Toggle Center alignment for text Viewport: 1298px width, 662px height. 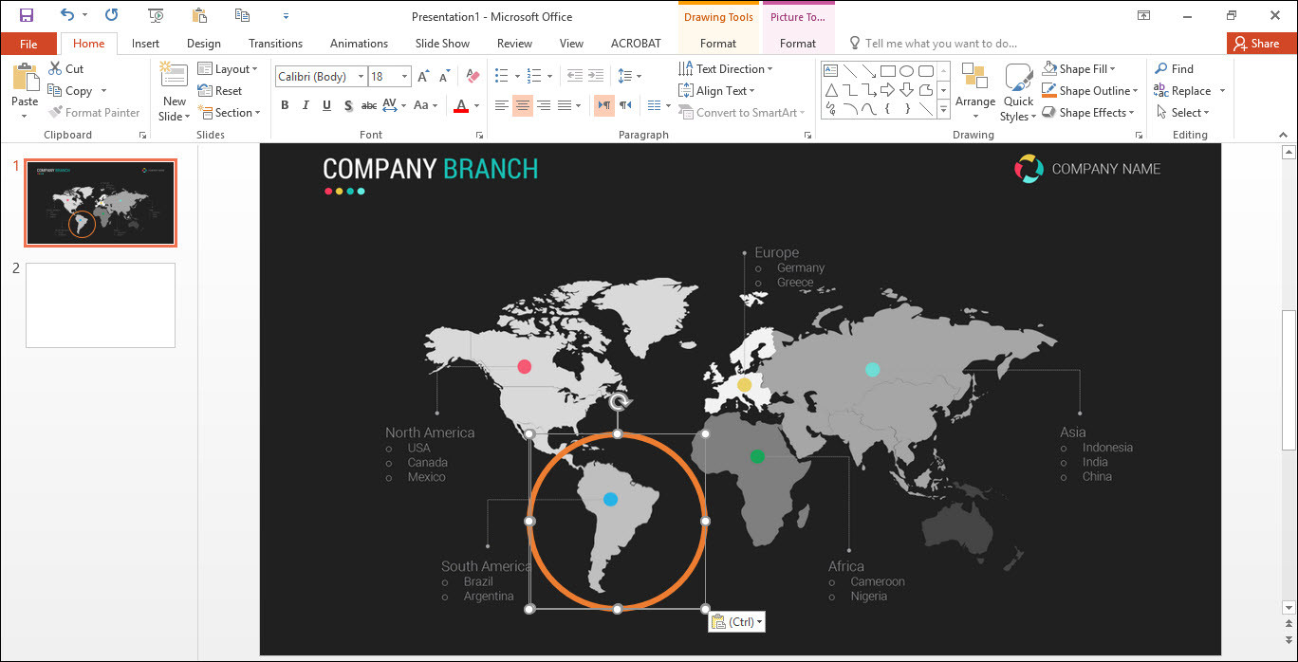tap(522, 105)
